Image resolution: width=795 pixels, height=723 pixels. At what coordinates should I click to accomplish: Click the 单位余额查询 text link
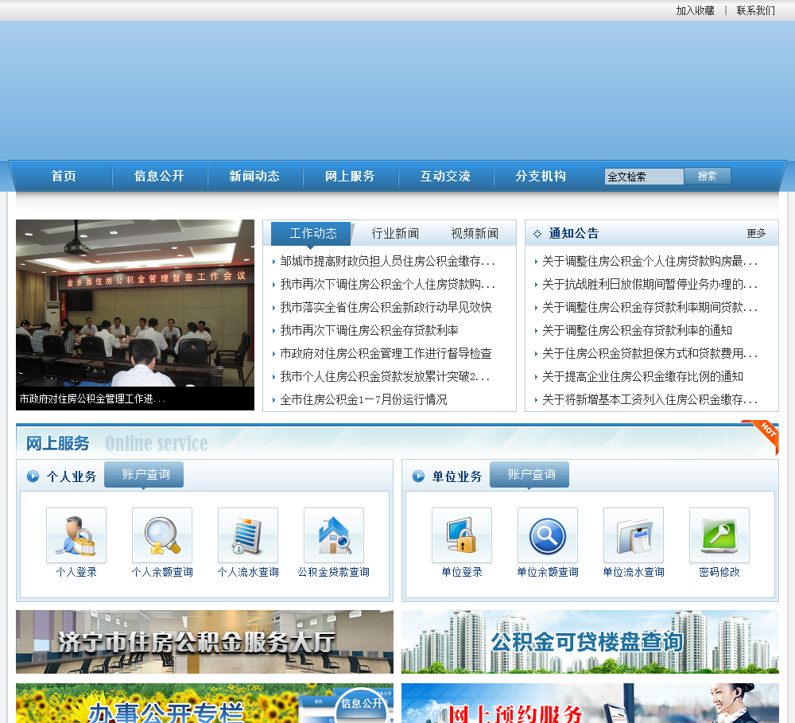(x=548, y=573)
